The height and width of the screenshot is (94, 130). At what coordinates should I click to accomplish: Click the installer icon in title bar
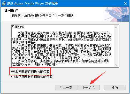[x=4, y=3]
